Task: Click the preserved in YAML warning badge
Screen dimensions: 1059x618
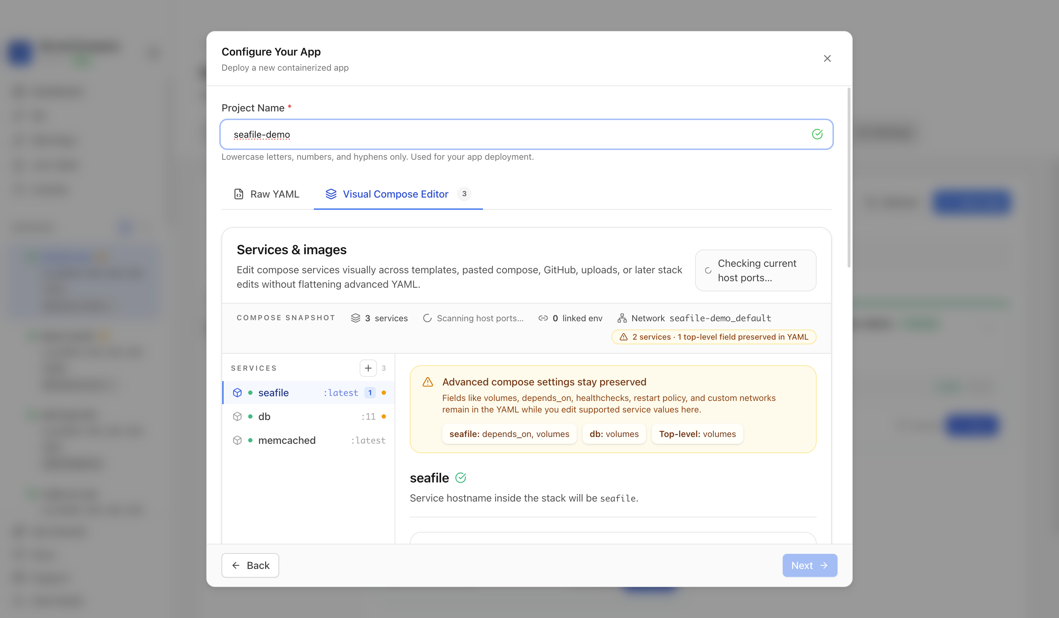Action: pyautogui.click(x=713, y=337)
